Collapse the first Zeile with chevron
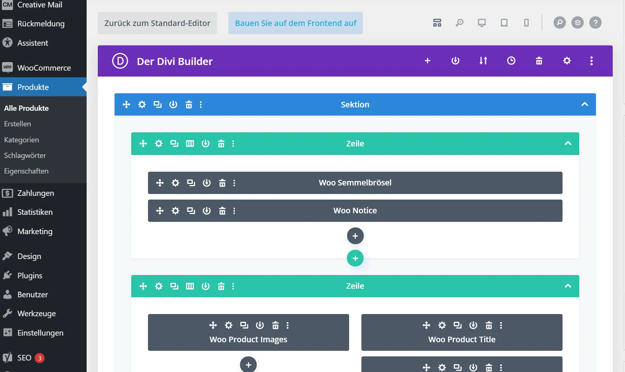This screenshot has width=625, height=372. pos(568,143)
